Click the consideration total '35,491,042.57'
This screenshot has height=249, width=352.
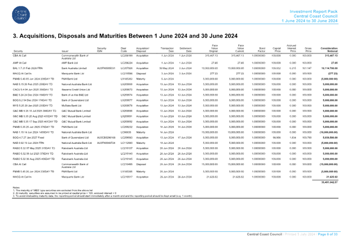(x=329, y=183)
